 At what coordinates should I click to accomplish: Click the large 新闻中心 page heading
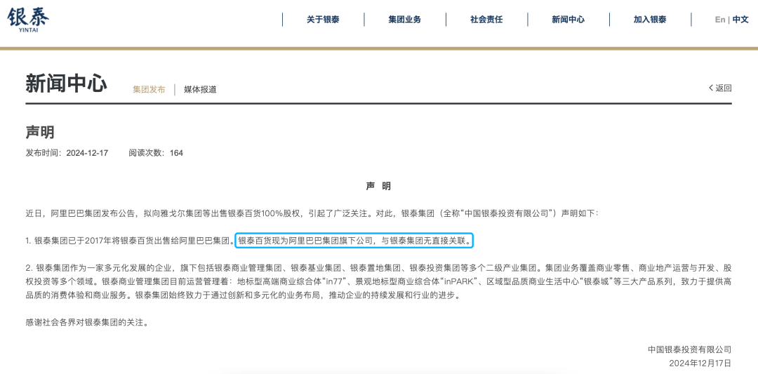pos(66,84)
